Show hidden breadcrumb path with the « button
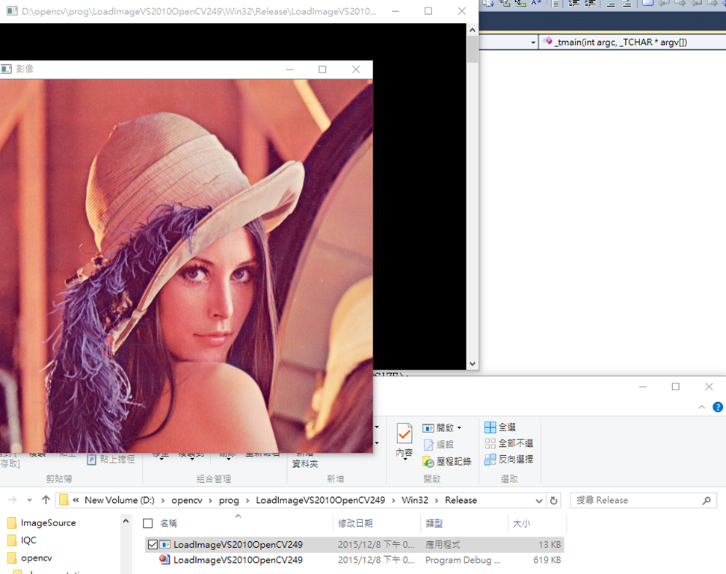726x574 pixels. [76, 500]
